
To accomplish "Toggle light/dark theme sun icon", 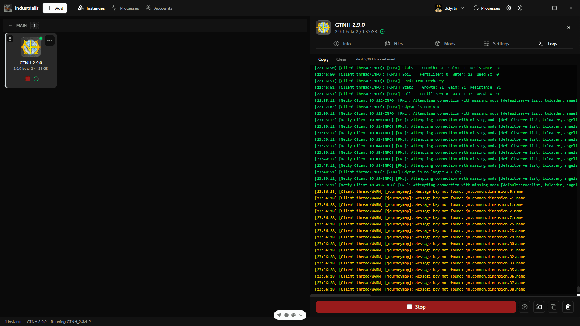I will tap(520, 8).
